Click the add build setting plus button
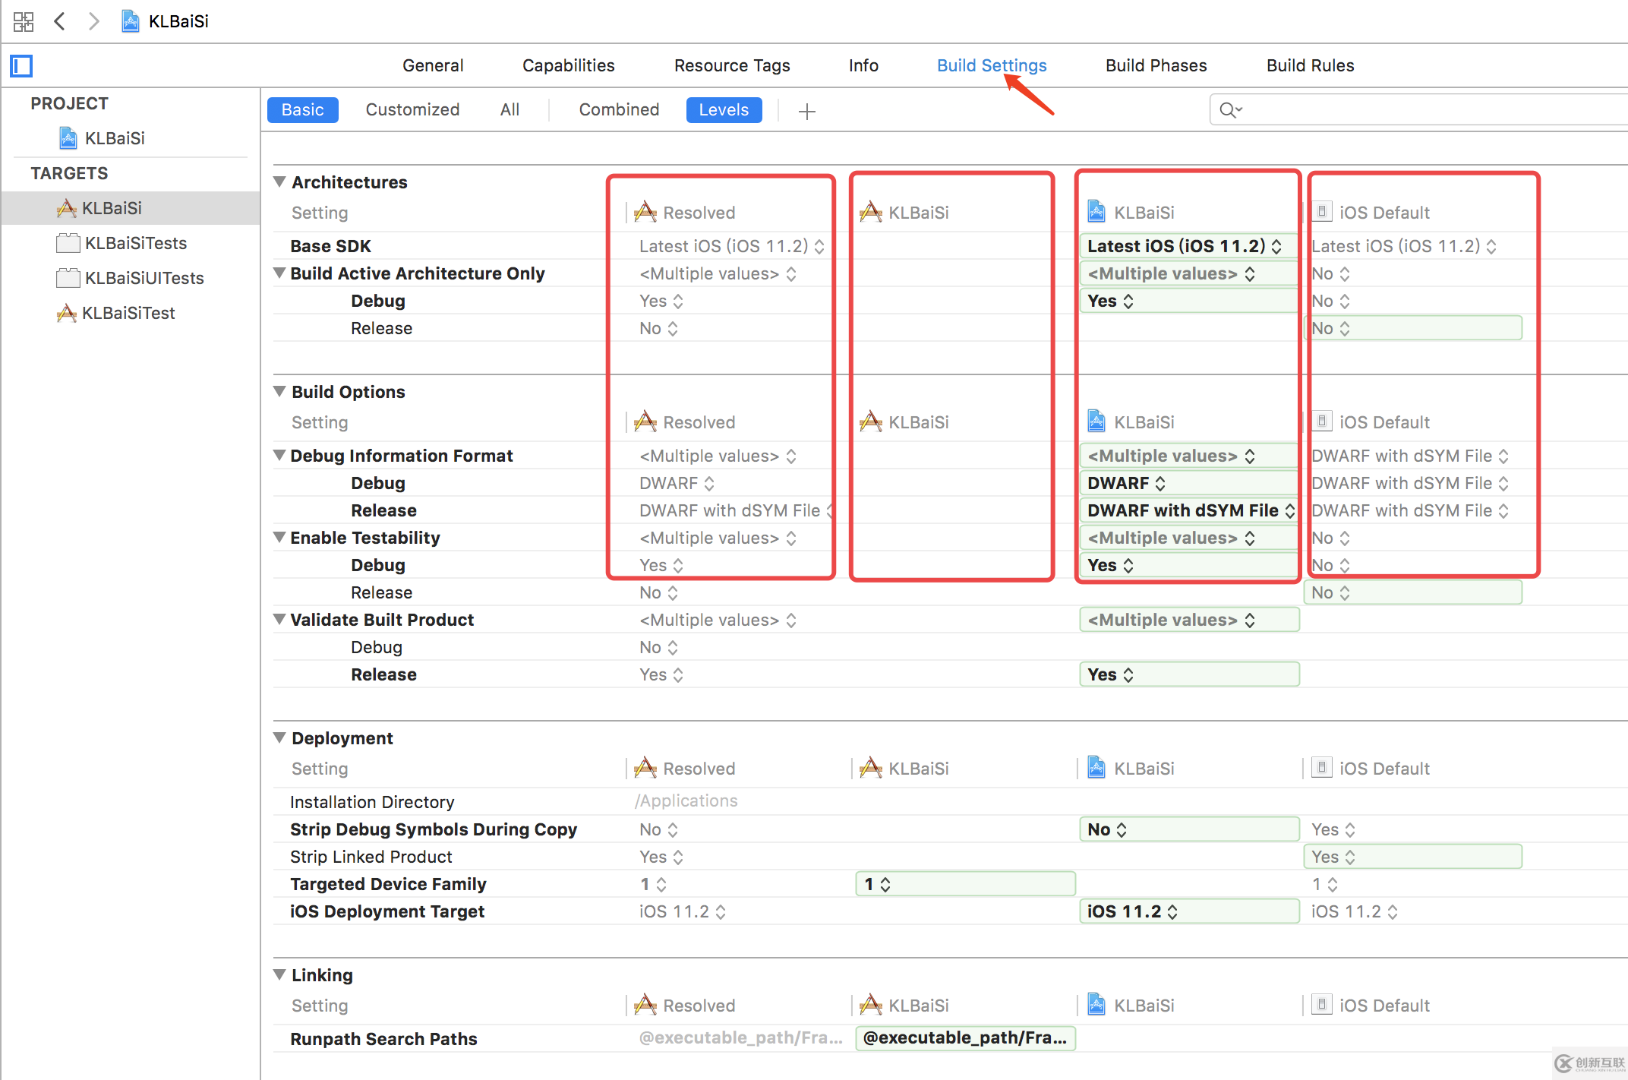Screen dimensions: 1628x1080 click(806, 109)
